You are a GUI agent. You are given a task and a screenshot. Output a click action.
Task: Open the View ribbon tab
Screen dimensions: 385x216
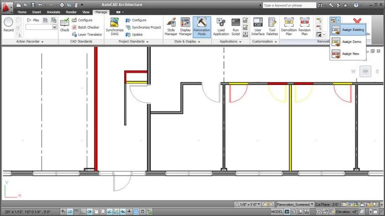[86, 12]
